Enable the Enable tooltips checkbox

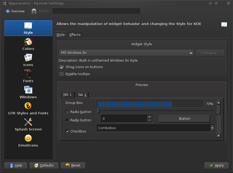click(61, 74)
